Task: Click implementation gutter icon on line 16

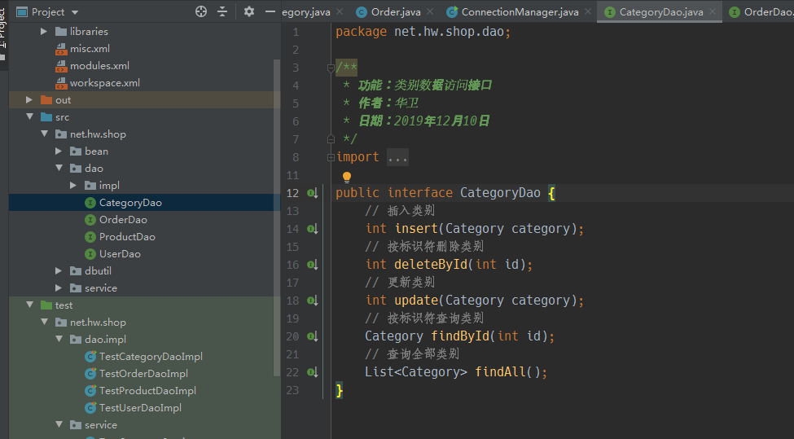Action: tap(313, 265)
